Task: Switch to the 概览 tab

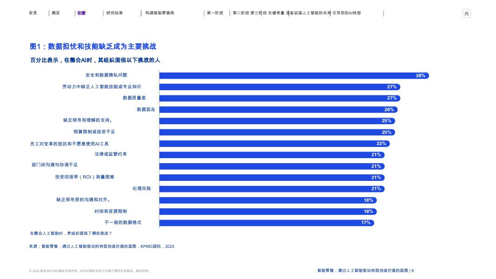Action: [x=55, y=13]
